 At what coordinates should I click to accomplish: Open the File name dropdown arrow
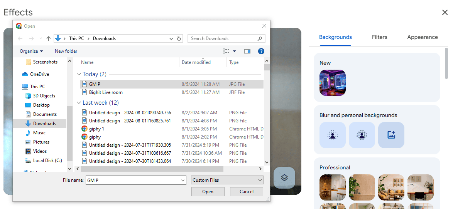pos(183,180)
